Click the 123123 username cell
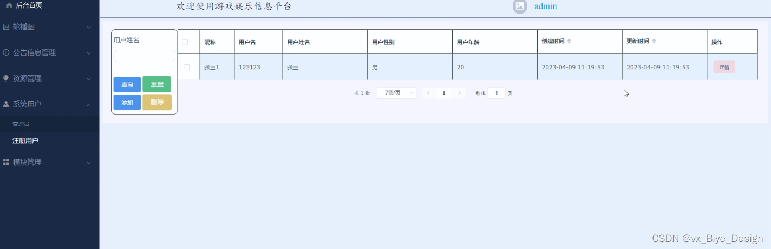Image resolution: width=771 pixels, height=249 pixels. pyautogui.click(x=258, y=67)
